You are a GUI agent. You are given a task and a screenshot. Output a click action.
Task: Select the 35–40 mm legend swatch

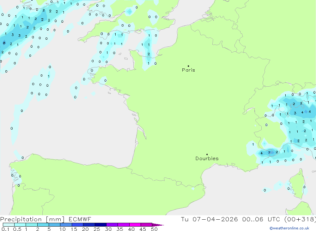124,225
